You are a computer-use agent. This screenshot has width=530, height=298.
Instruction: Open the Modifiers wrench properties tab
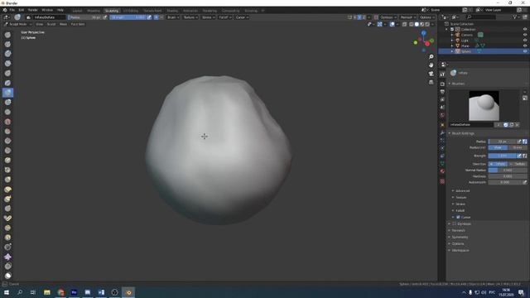(x=442, y=132)
